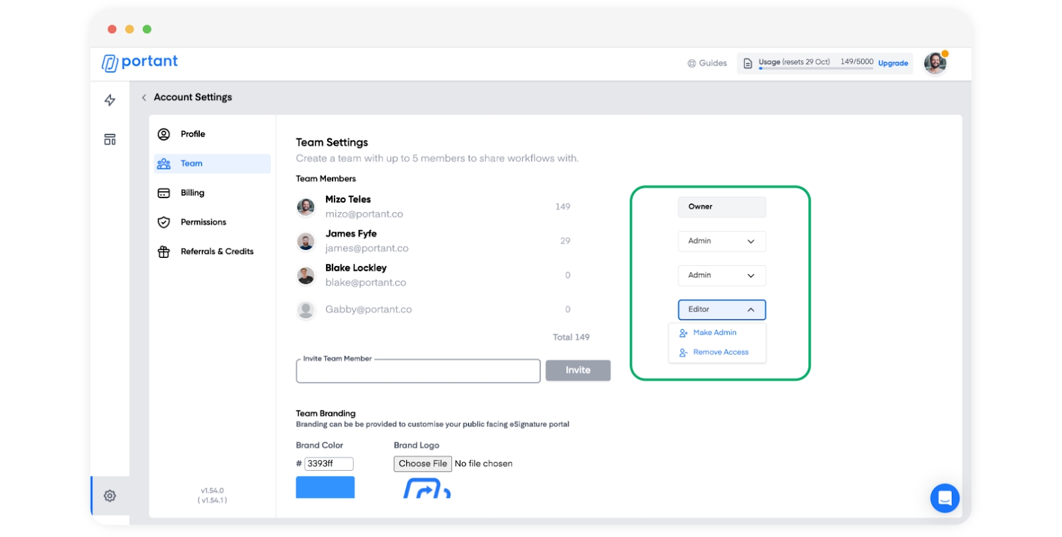
Task: Click the Portant logo
Action: pyautogui.click(x=140, y=62)
